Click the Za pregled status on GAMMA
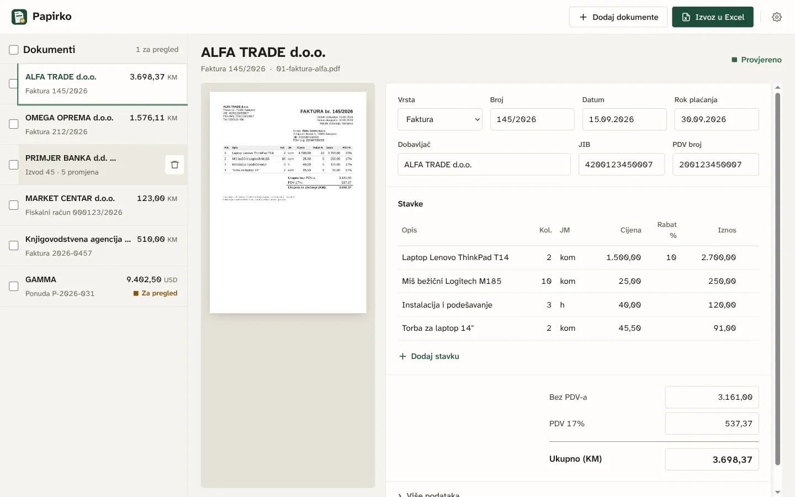 coord(155,293)
